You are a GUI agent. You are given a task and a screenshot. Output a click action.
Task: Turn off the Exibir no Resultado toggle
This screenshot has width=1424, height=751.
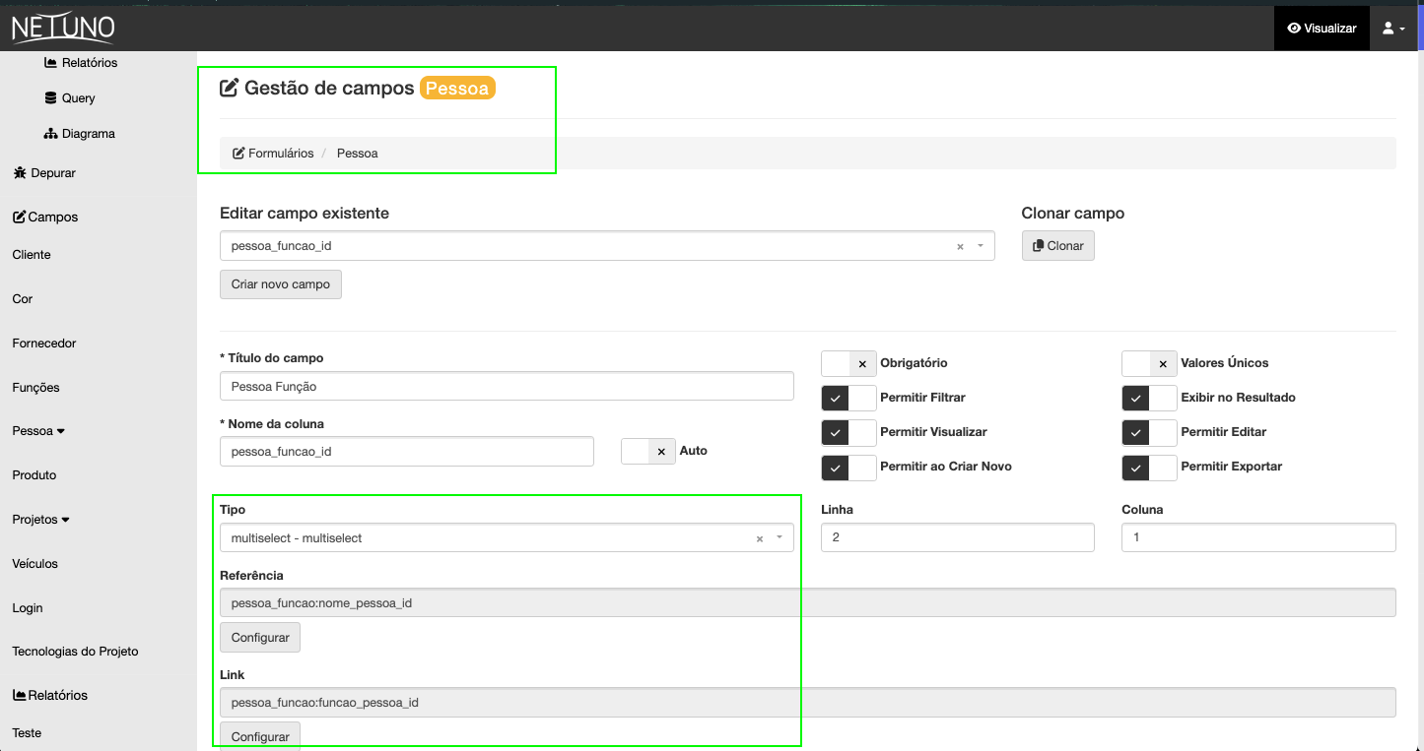(x=1149, y=398)
